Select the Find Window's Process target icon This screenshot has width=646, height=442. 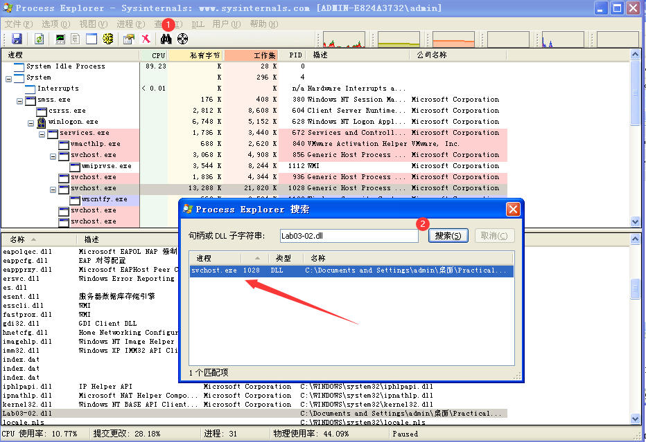click(x=182, y=39)
